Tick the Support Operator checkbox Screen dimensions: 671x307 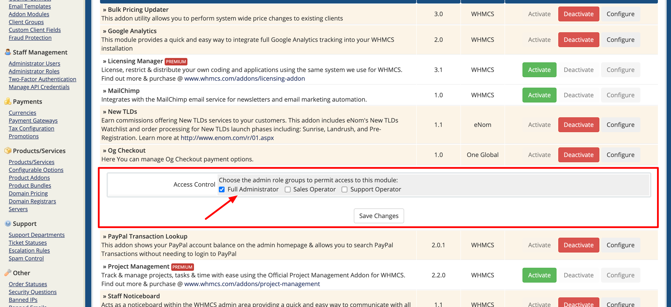pyautogui.click(x=345, y=190)
